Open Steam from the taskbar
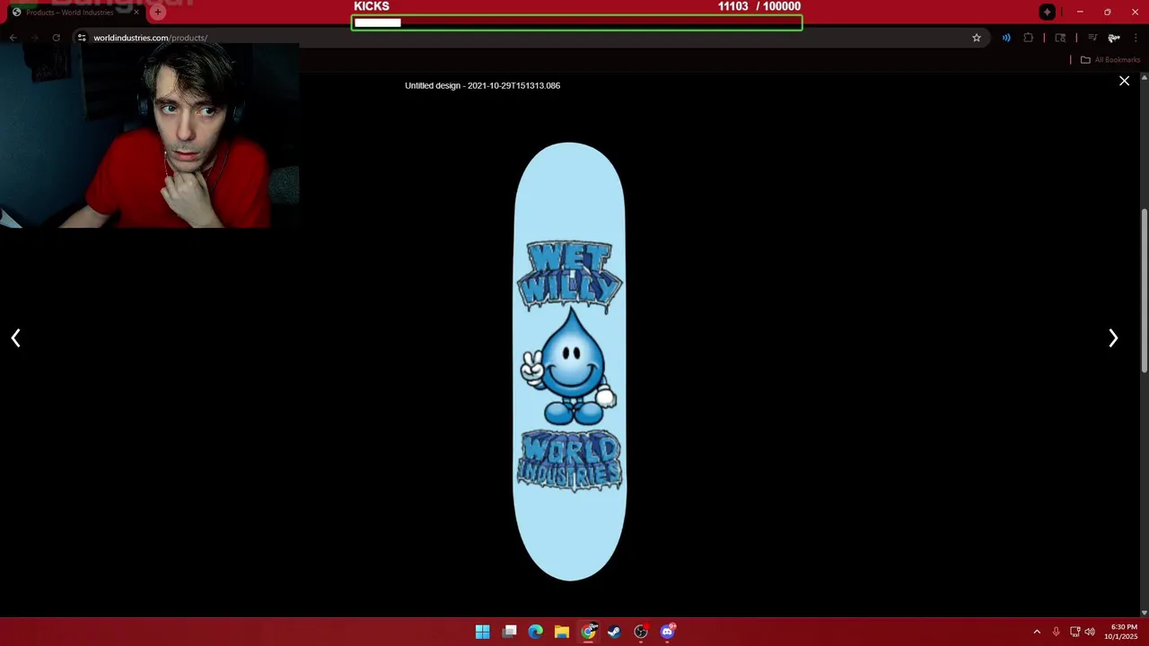Screen dimensions: 1149x646 click(614, 632)
